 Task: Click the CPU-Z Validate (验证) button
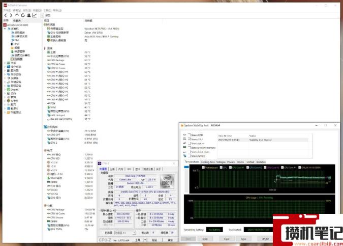pos(154,240)
